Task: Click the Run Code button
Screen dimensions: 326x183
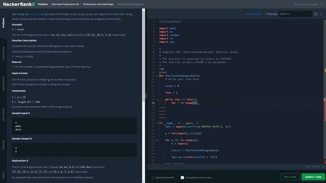Action: [x=290, y=177]
